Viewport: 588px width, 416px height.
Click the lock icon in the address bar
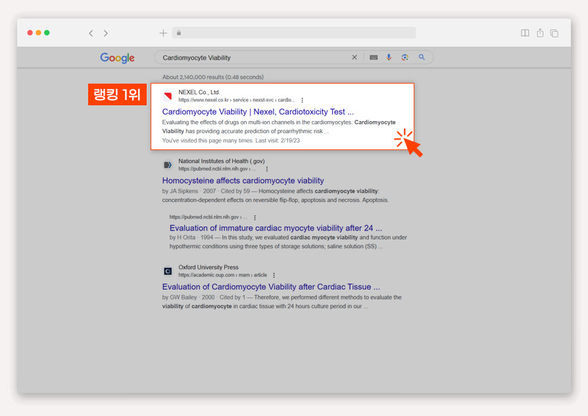tap(179, 33)
